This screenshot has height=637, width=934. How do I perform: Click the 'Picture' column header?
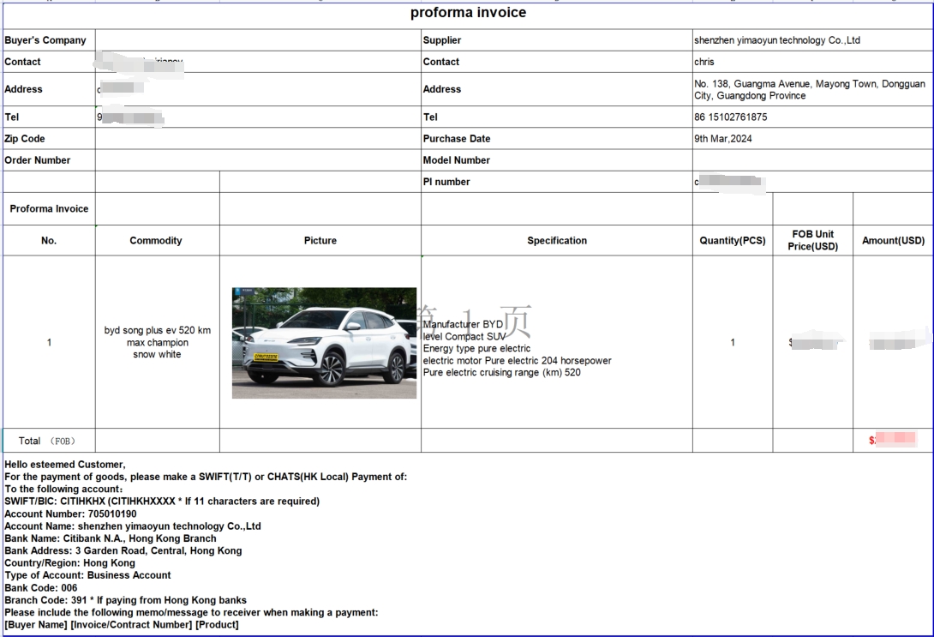[x=320, y=241]
